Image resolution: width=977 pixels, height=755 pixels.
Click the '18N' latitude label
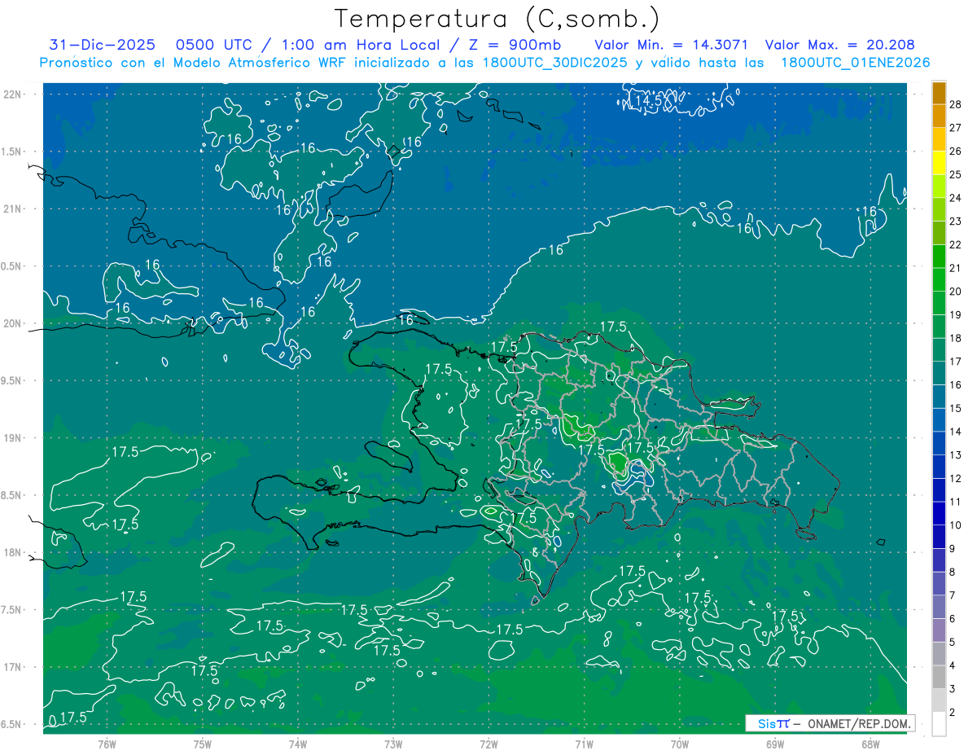(13, 552)
